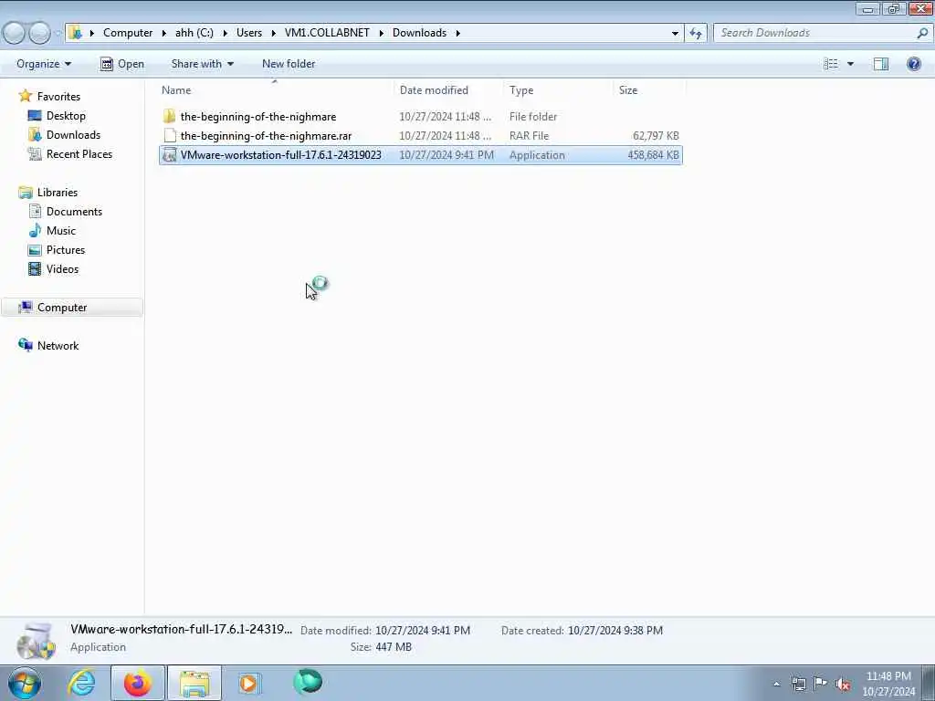Launch Internet Explorer from the taskbar
Viewport: 935px width, 701px height.
81,683
